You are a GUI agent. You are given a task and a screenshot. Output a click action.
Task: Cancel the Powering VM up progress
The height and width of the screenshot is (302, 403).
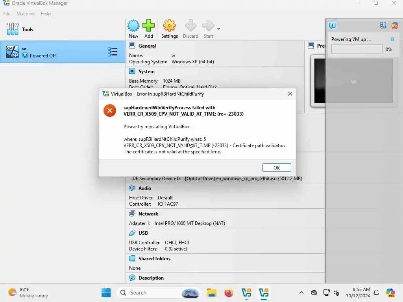point(392,39)
